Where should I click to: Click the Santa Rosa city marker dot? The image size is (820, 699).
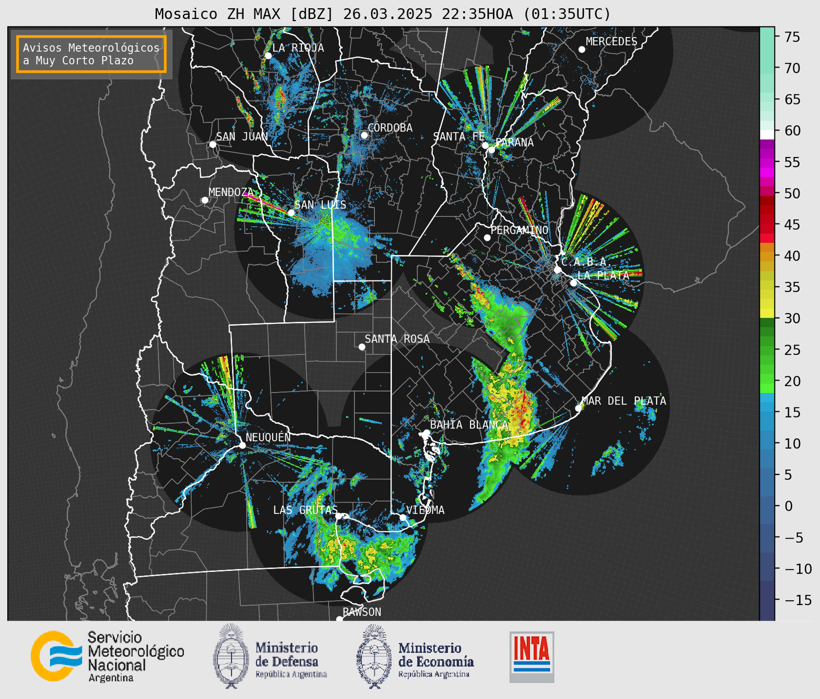coord(362,347)
